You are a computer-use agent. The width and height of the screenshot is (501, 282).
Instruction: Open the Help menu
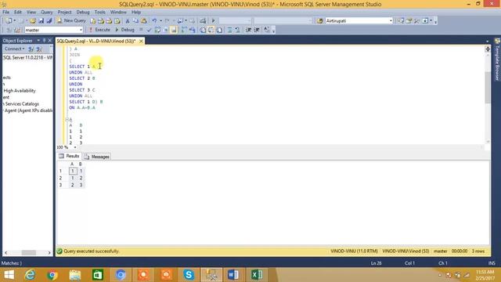(136, 13)
